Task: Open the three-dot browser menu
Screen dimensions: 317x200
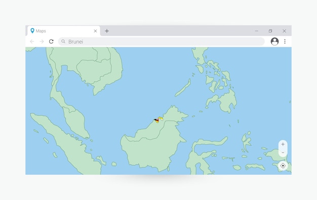Action: click(x=285, y=41)
